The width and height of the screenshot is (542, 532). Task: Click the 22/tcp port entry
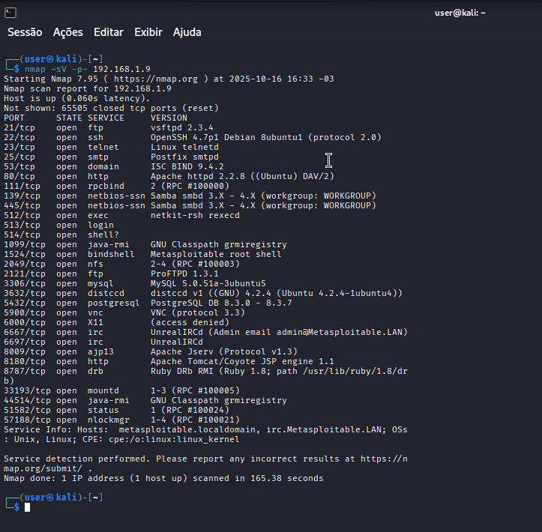[x=19, y=137]
